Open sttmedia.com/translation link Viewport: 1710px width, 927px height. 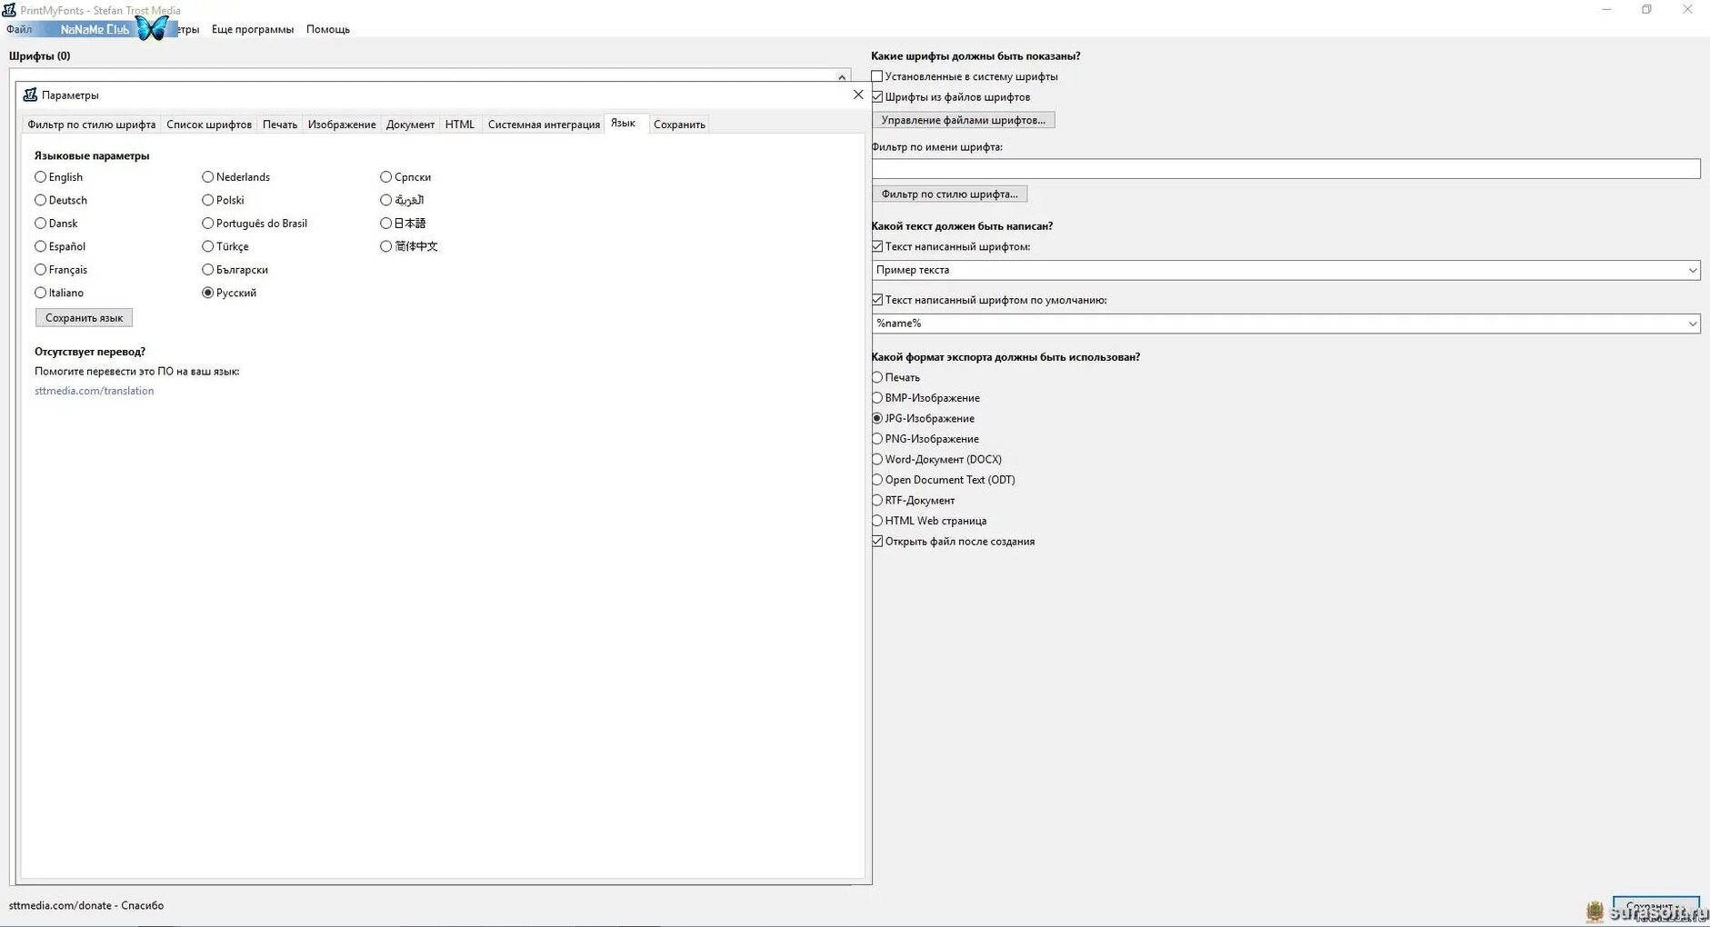click(x=95, y=391)
